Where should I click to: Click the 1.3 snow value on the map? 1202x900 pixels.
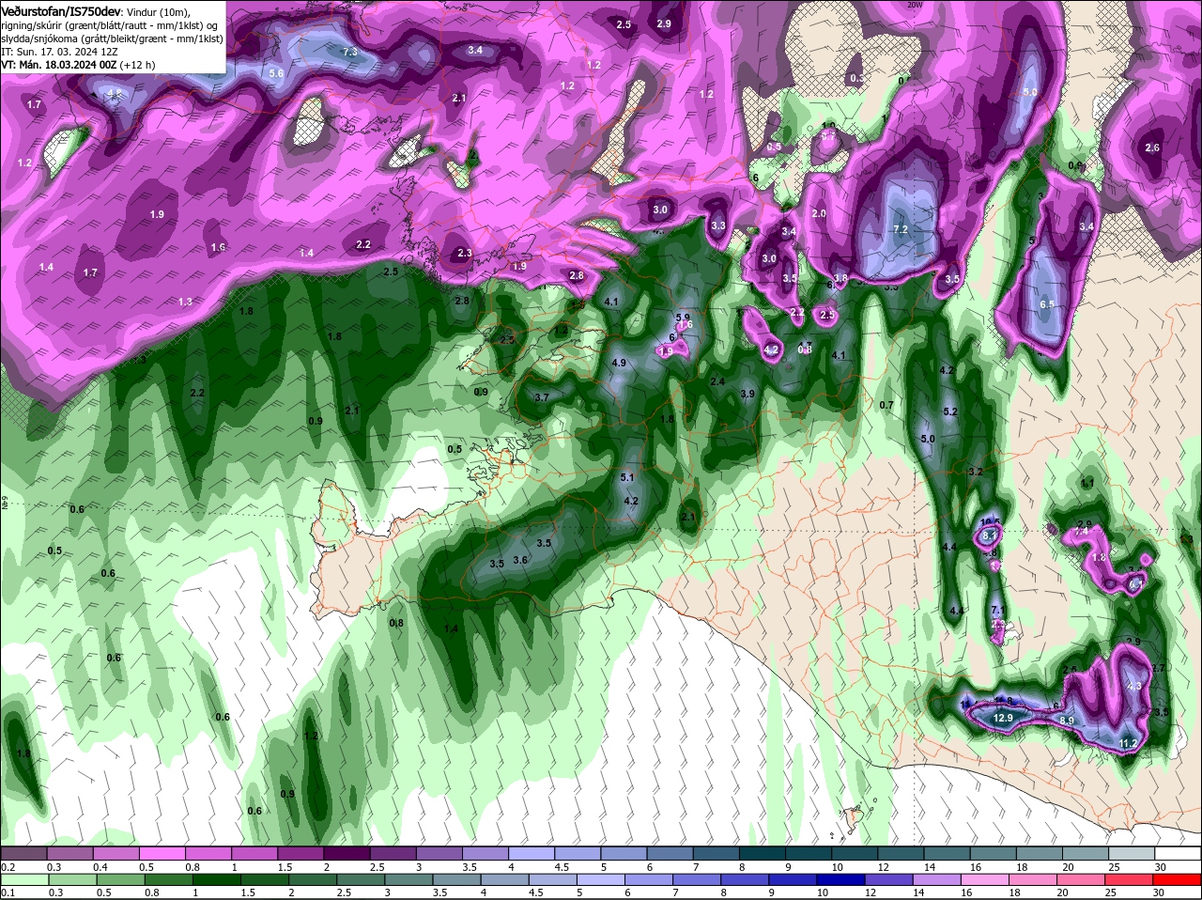[186, 302]
